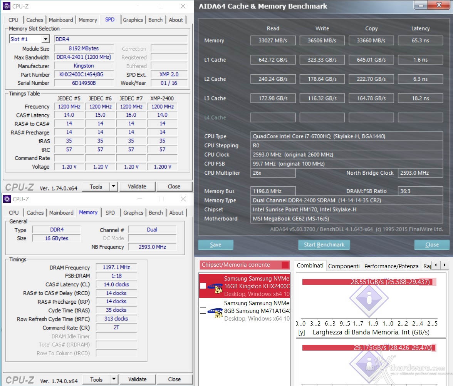Image resolution: width=453 pixels, height=386 pixels.
Task: Click the Part Number field KHX2400C14S4/8G
Action: click(84, 74)
